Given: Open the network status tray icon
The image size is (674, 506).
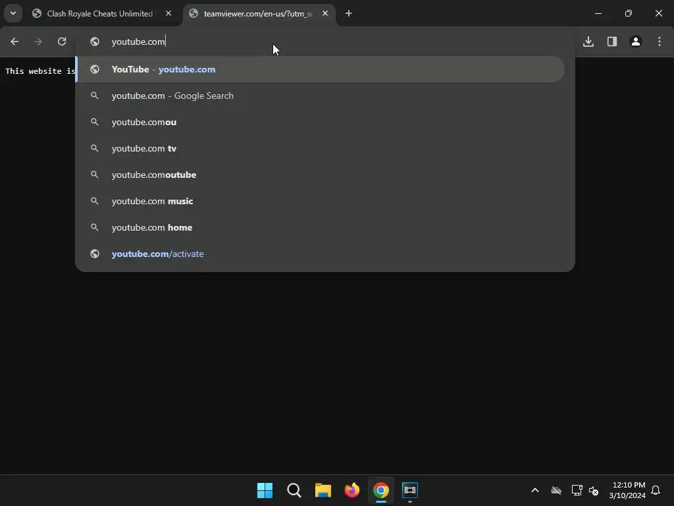Looking at the screenshot, I should 577,490.
